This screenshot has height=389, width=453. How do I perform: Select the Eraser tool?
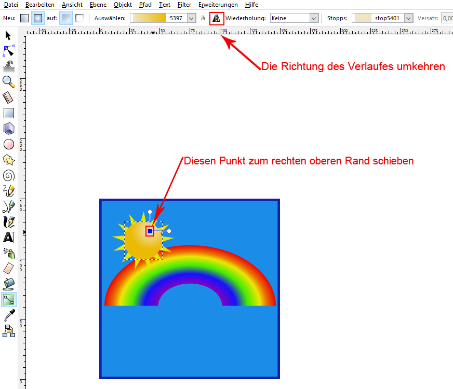[9, 269]
